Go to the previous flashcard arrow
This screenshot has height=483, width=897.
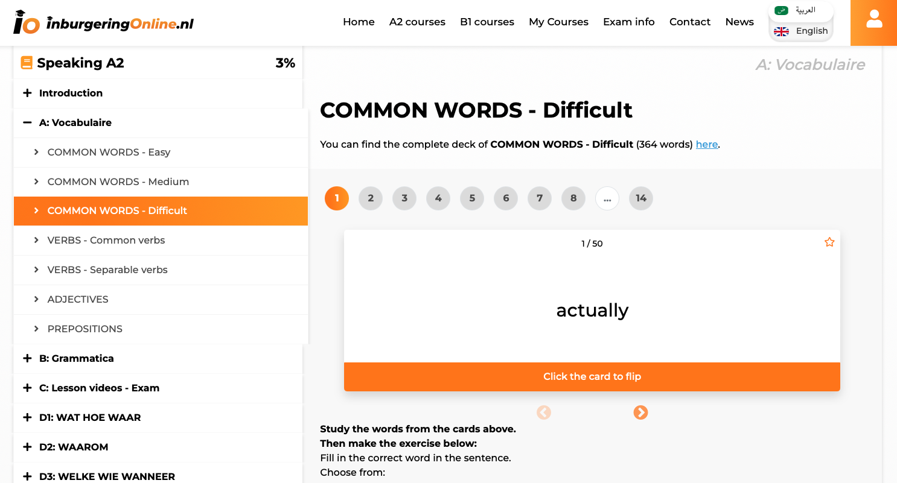pos(544,412)
